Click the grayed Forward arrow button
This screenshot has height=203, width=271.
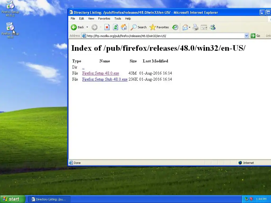point(94,27)
